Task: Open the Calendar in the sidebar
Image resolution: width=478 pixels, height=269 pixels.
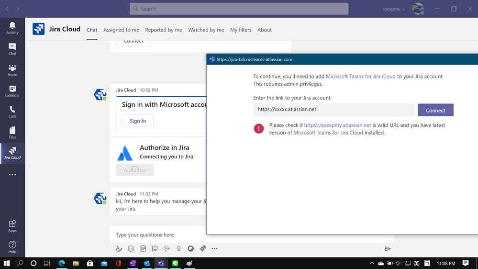Action: coord(12,91)
